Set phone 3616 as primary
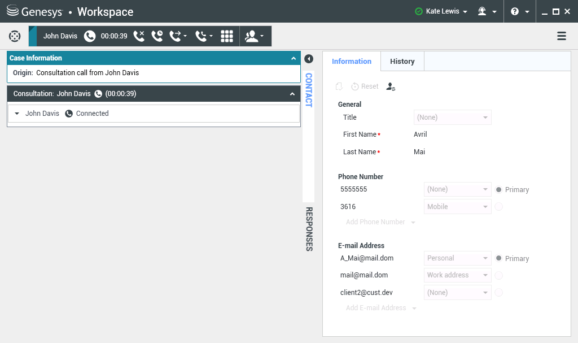 [x=498, y=207]
